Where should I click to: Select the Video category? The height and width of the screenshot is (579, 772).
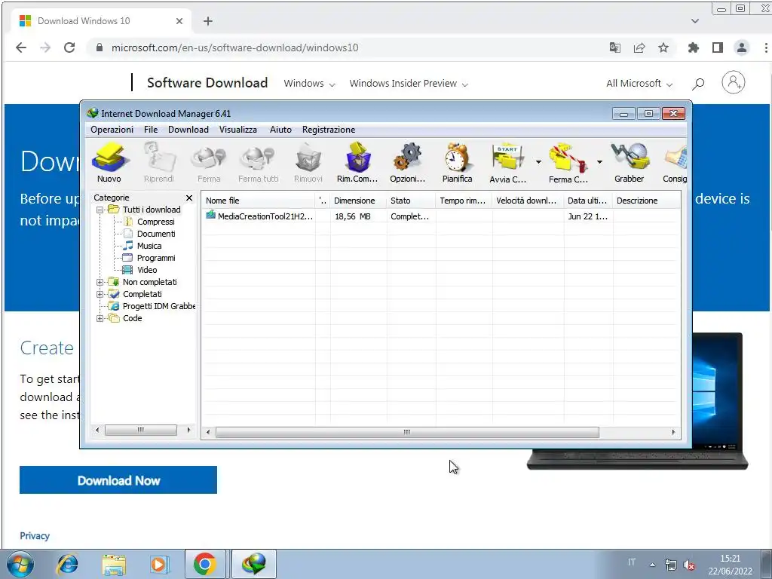click(147, 270)
